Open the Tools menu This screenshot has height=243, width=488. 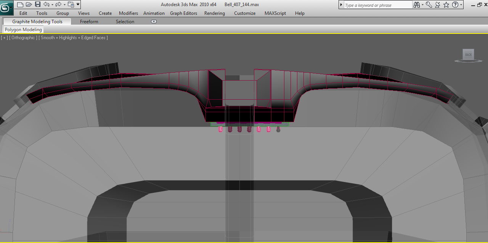pos(42,13)
